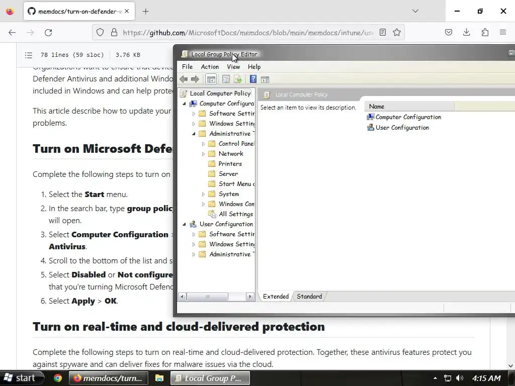
Task: Expand the Windows Components folder node
Action: click(203, 204)
